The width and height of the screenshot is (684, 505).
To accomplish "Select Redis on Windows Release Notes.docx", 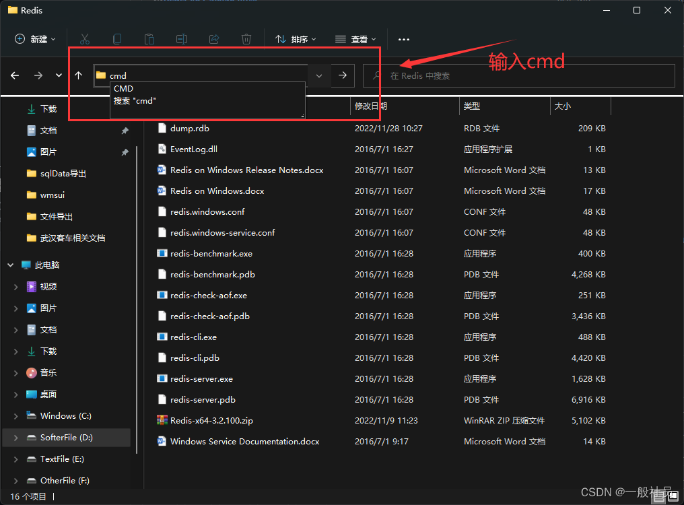I will click(247, 170).
